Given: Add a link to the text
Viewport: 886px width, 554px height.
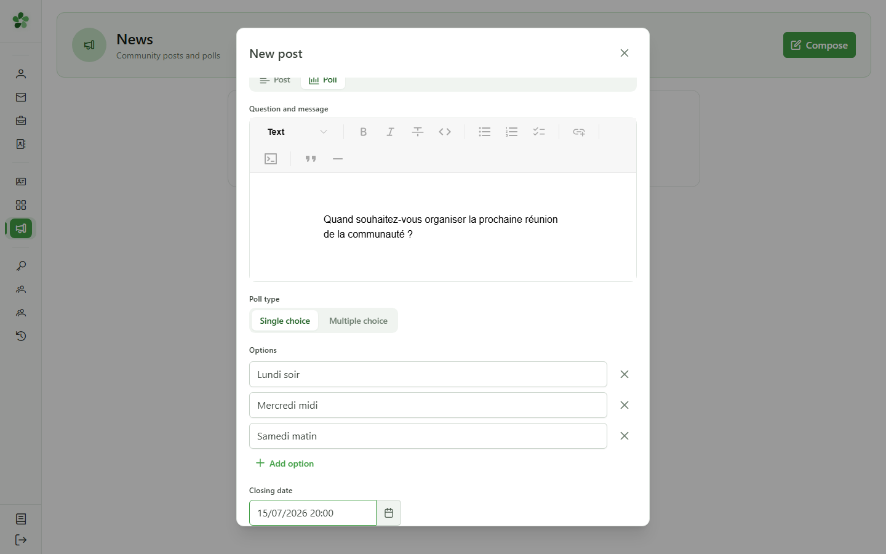Looking at the screenshot, I should tap(579, 132).
